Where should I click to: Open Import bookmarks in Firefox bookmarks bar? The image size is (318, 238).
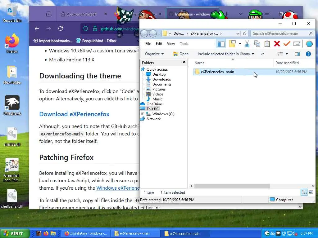[x=53, y=41]
